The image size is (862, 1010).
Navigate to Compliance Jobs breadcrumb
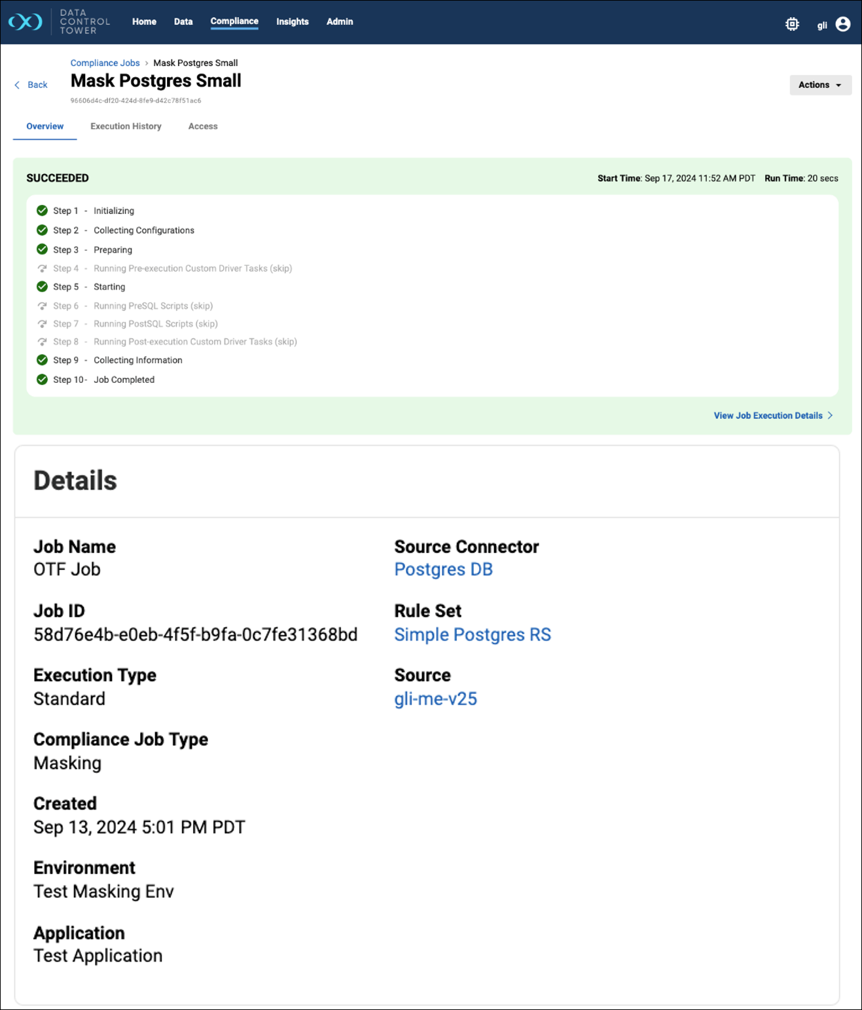[105, 63]
